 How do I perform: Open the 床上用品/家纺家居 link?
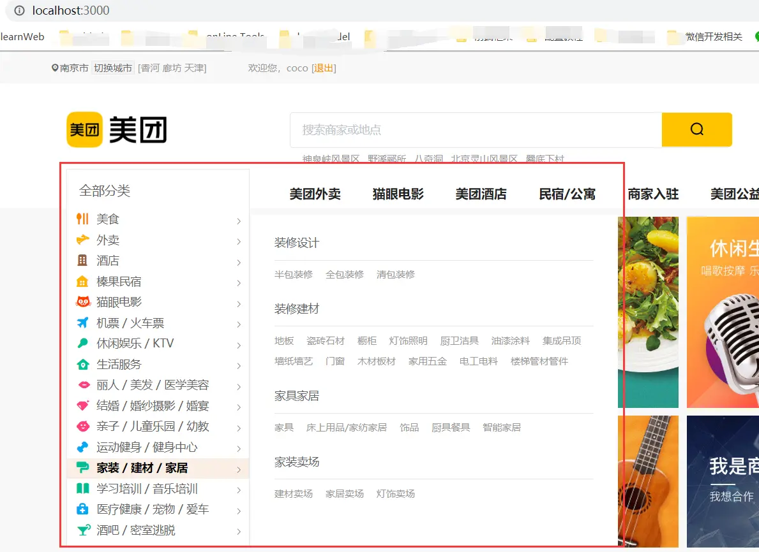347,427
